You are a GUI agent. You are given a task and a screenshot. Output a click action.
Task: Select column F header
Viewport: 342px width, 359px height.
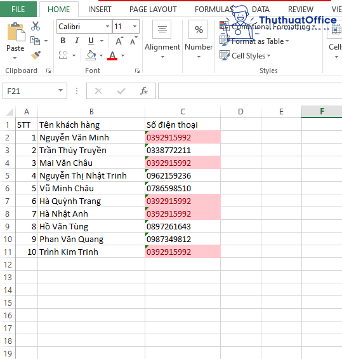coord(322,111)
